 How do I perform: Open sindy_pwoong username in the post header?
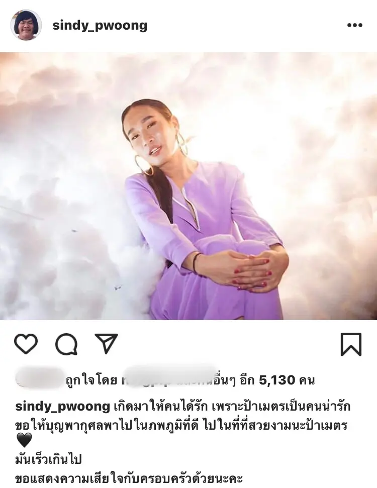pyautogui.click(x=100, y=26)
